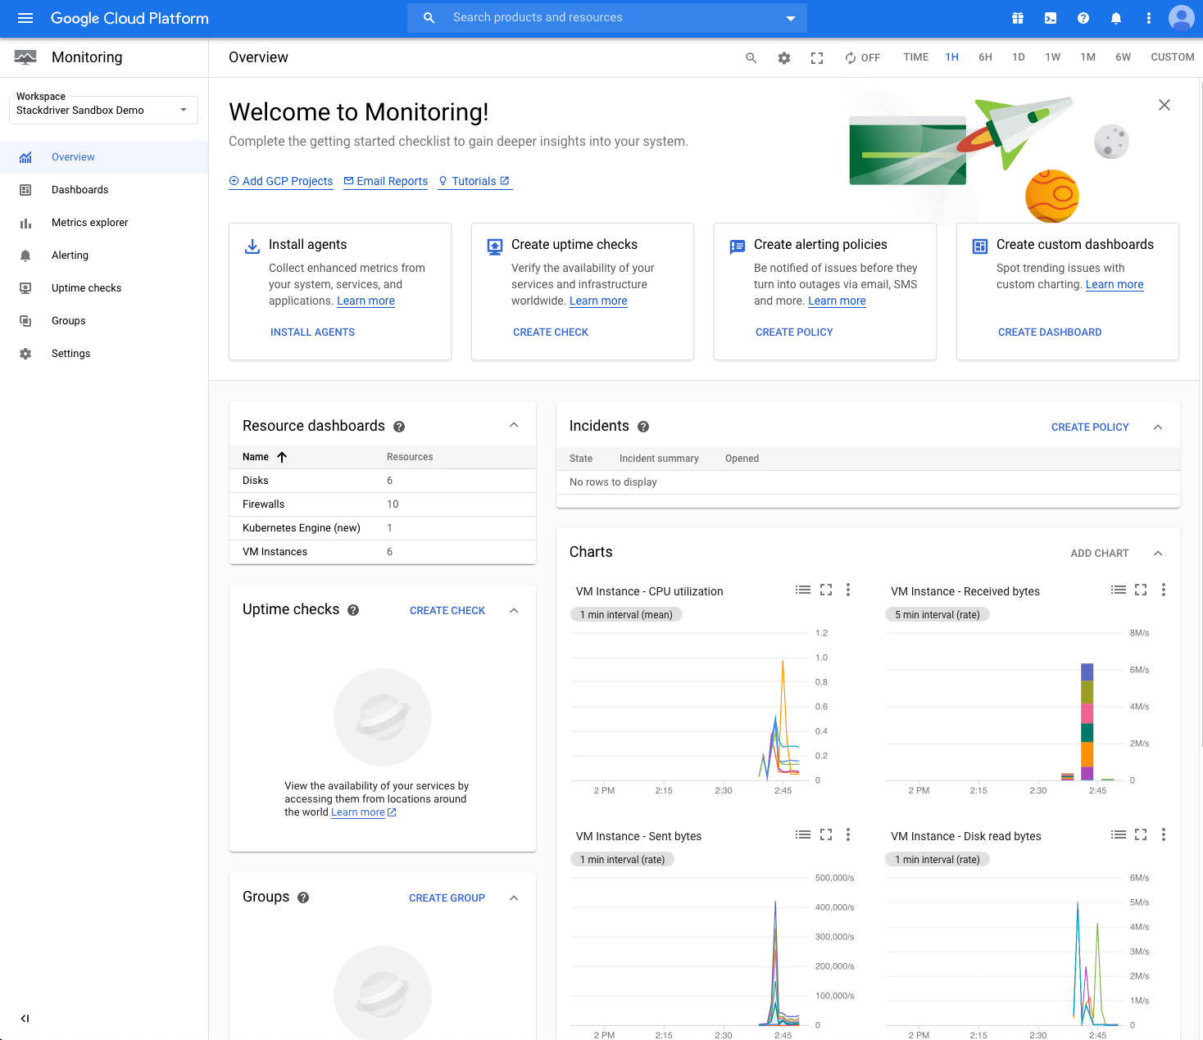Image resolution: width=1203 pixels, height=1040 pixels.
Task: Open the Add GCP Projects link
Action: [x=281, y=181]
